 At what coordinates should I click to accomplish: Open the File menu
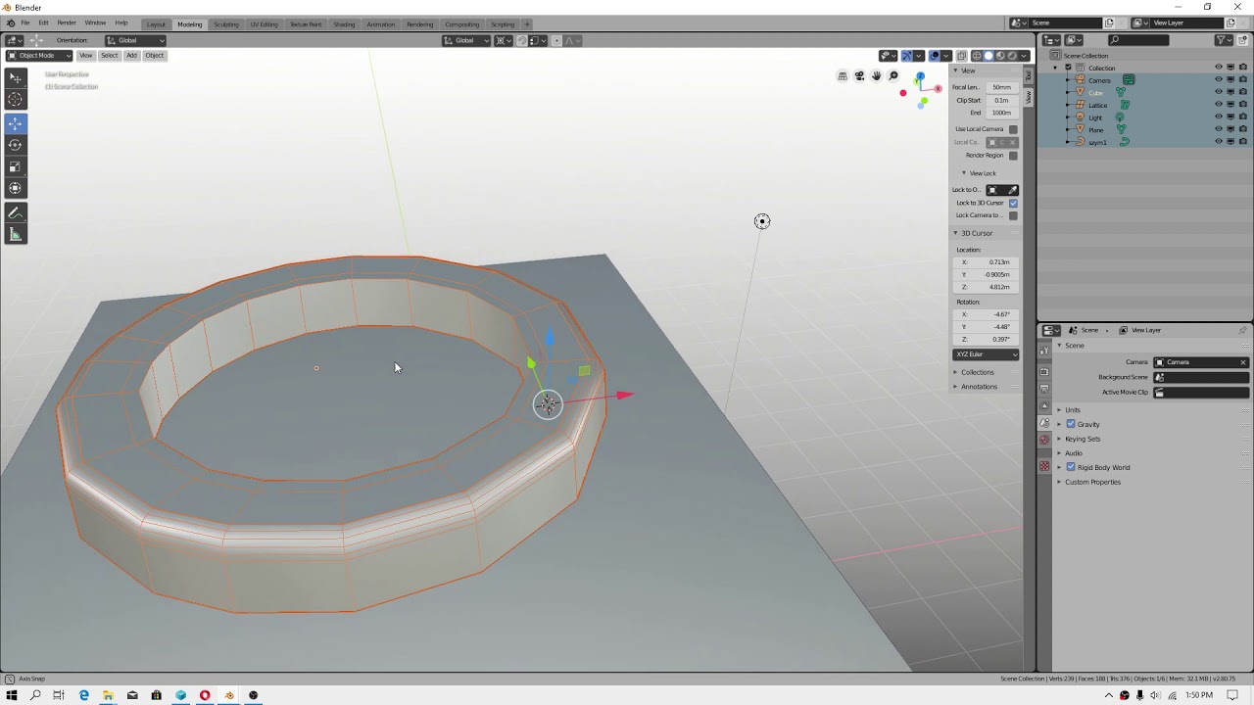click(x=24, y=23)
